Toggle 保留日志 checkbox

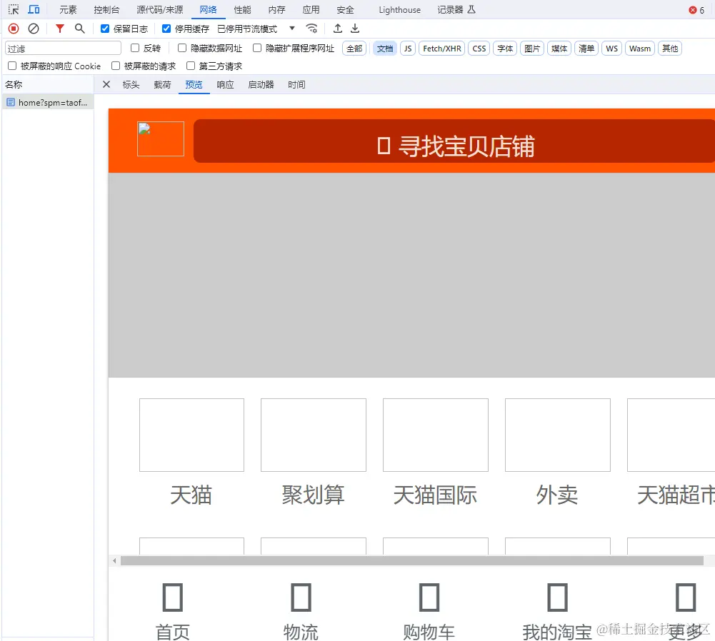pyautogui.click(x=105, y=29)
